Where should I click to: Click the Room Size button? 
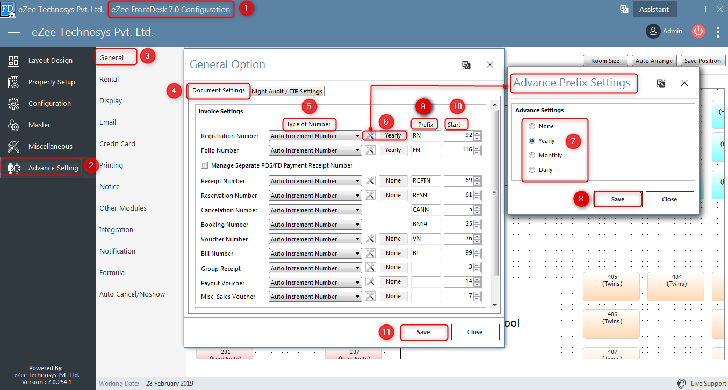pyautogui.click(x=605, y=61)
